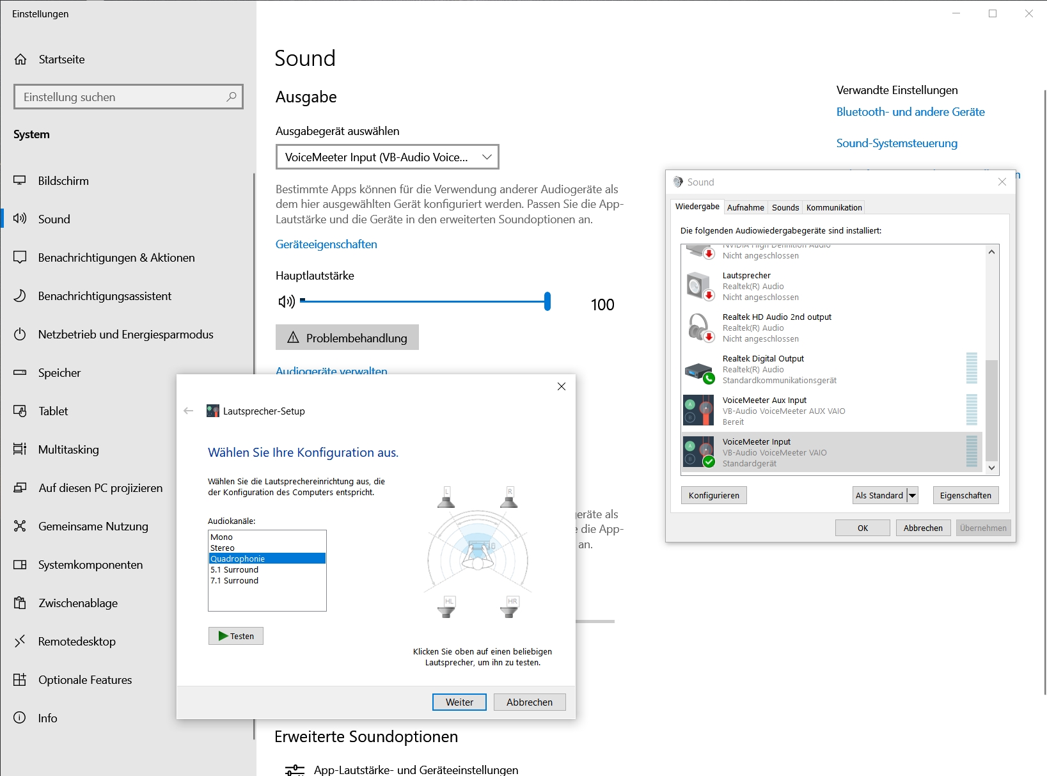Test the front left L speaker
This screenshot has width=1047, height=776.
pyautogui.click(x=446, y=497)
